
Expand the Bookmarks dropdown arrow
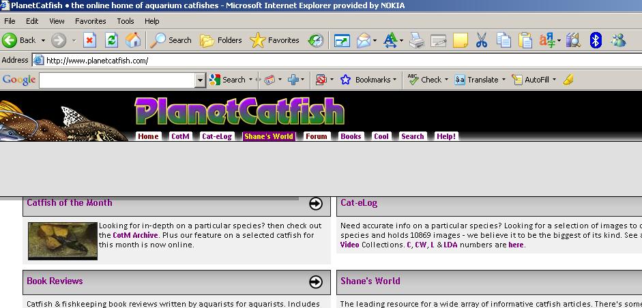pyautogui.click(x=394, y=80)
